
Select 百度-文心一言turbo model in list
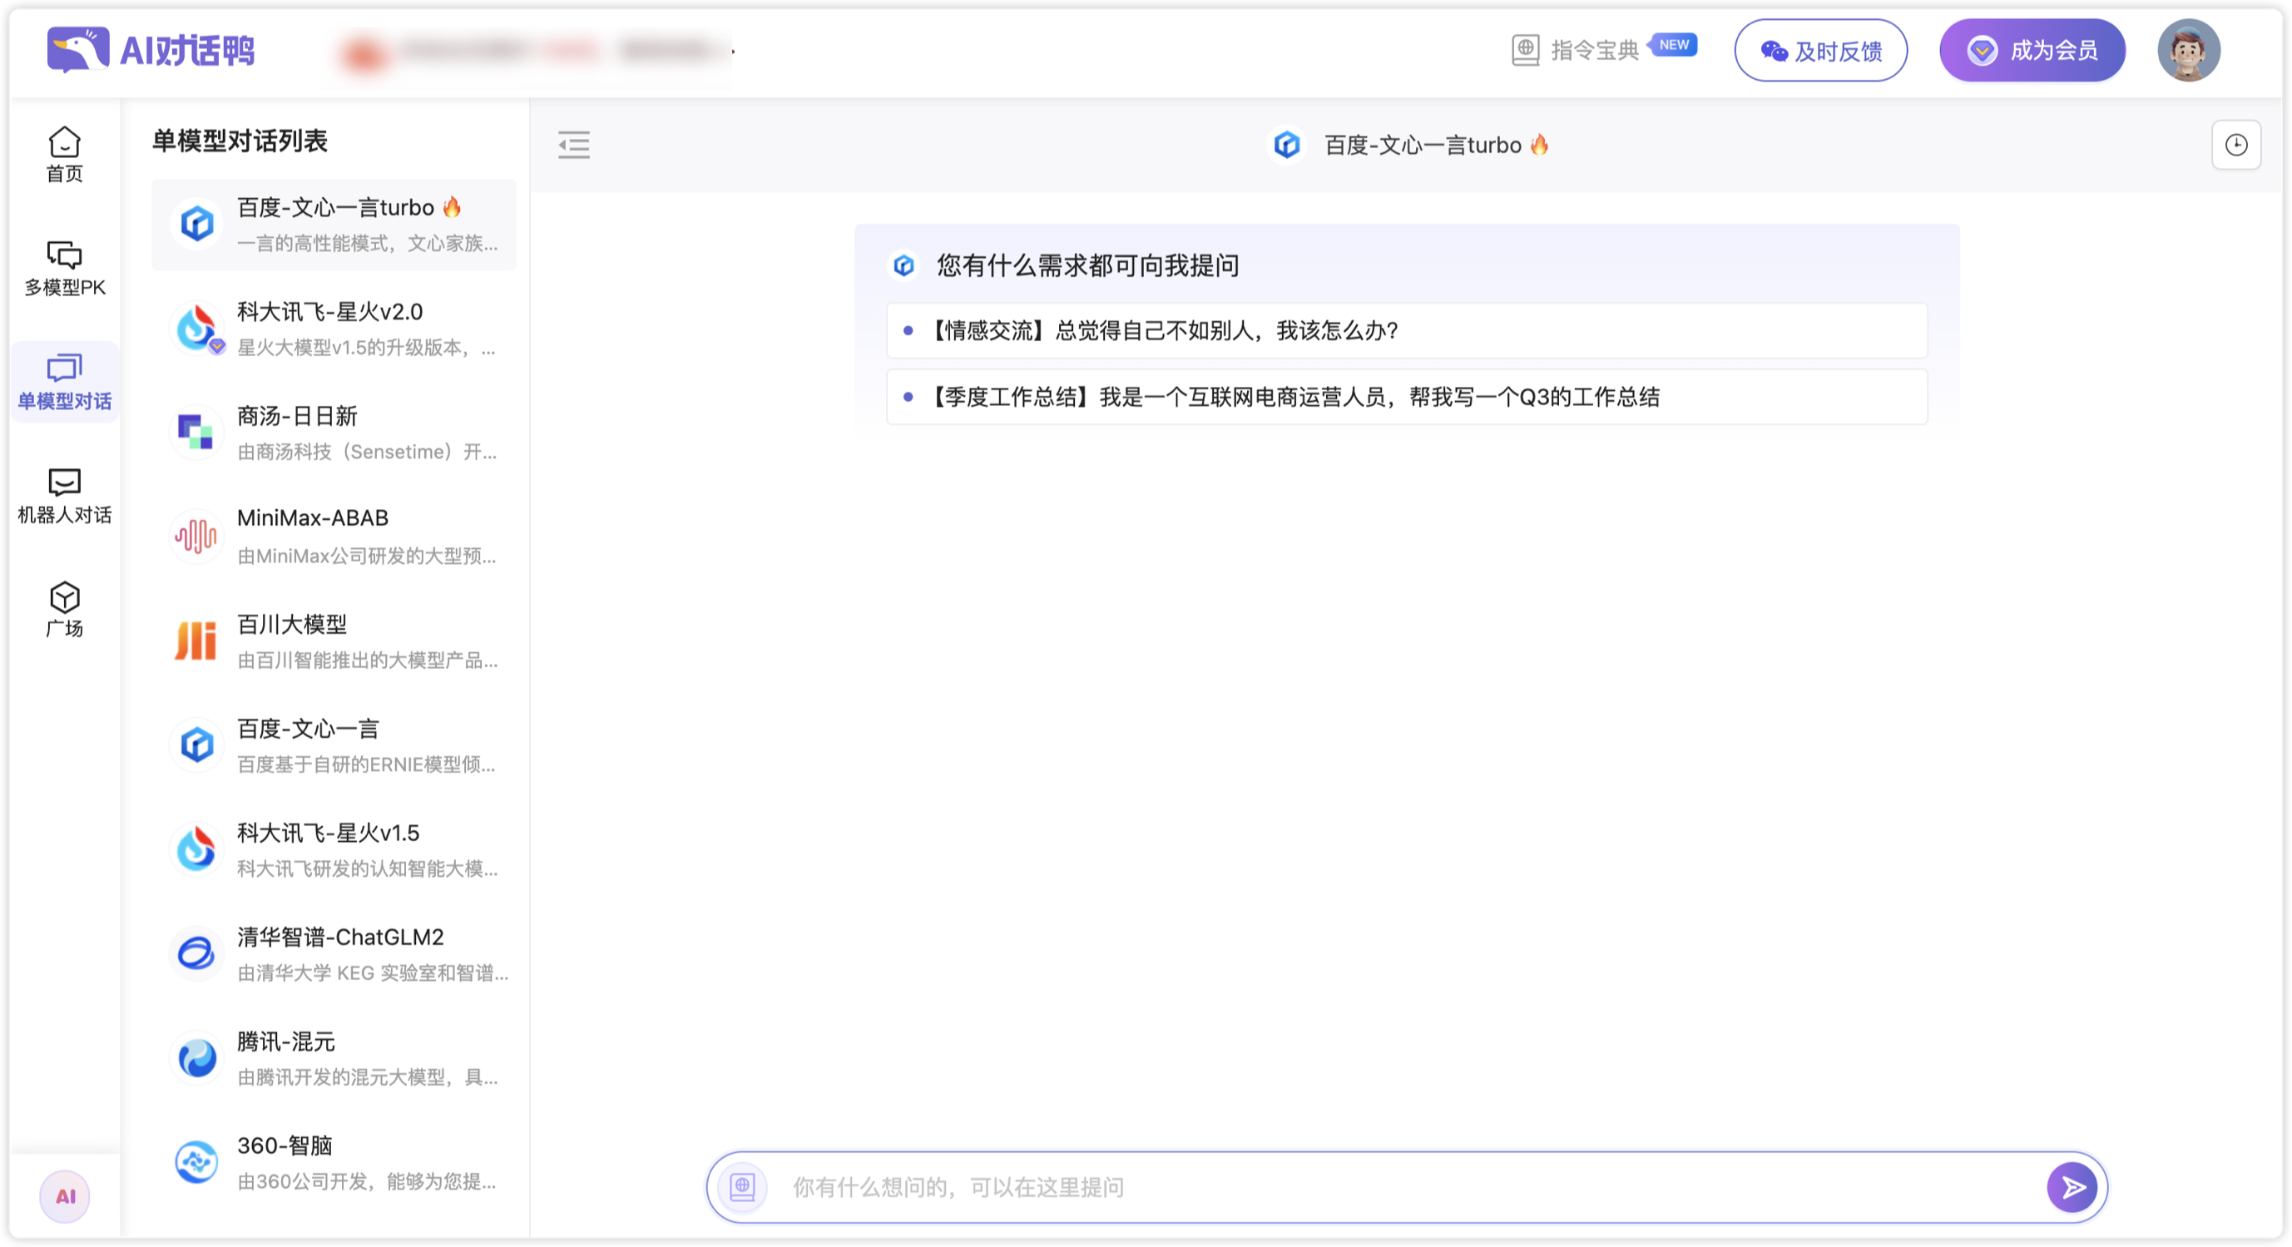click(x=334, y=224)
